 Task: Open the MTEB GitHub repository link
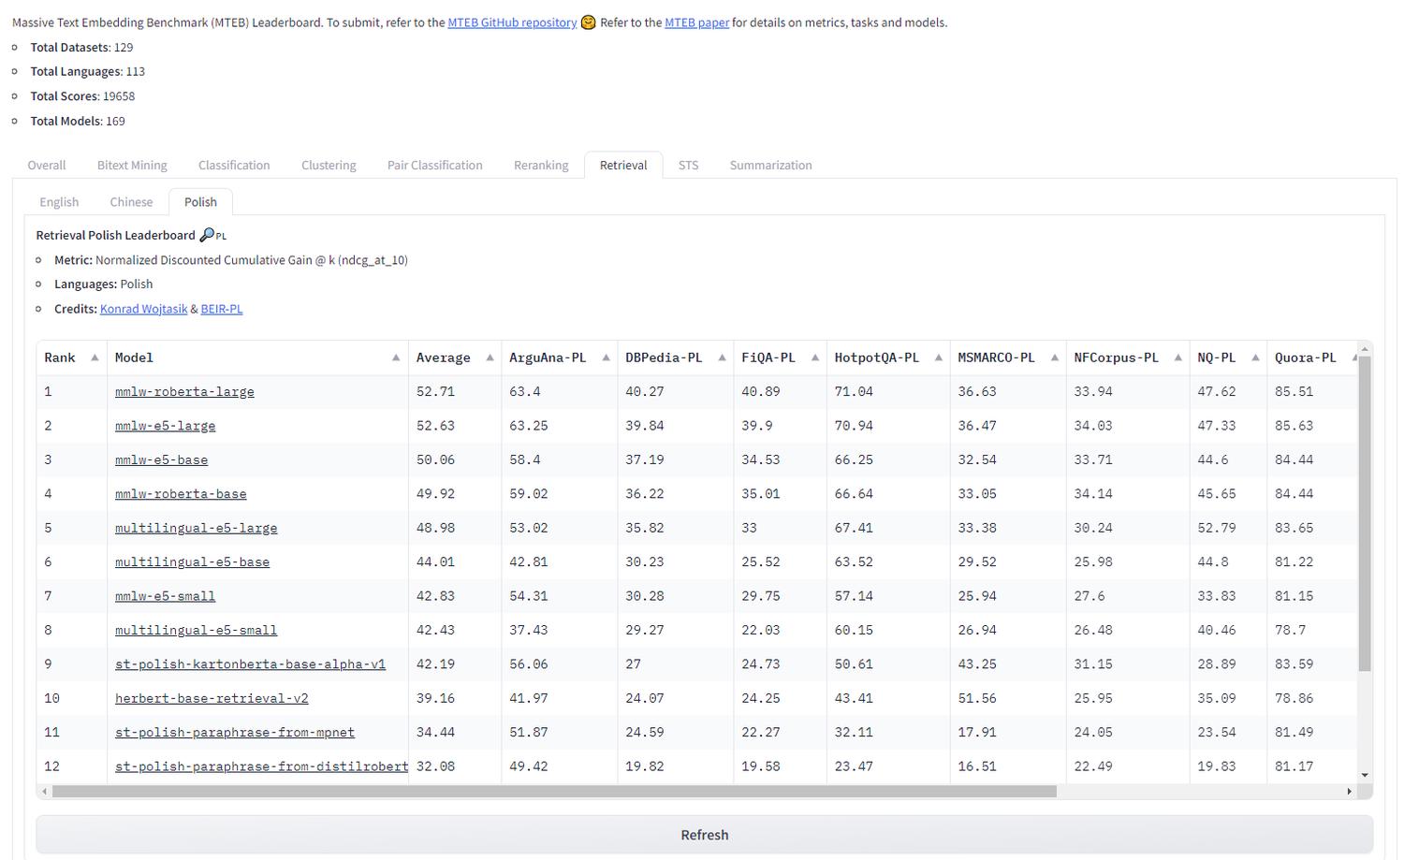[x=512, y=22]
